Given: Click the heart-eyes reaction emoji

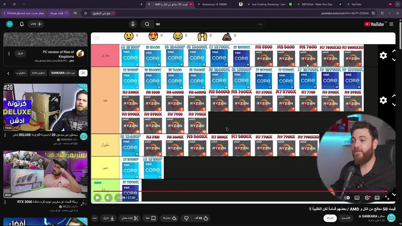Looking at the screenshot, I should click(x=153, y=36).
